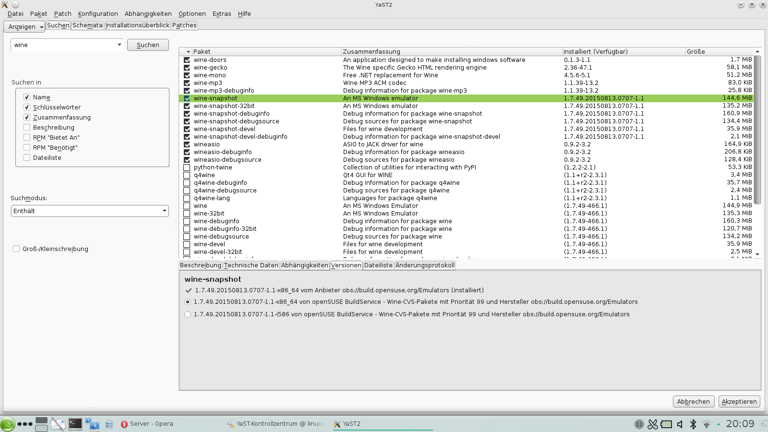
Task: Click the three-dots activities icon in the panel
Action: pyautogui.click(x=25, y=424)
